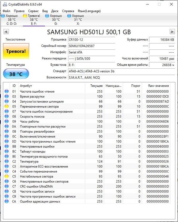This screenshot has width=178, height=222.
Task: Click the blue status orb of X: disk
Action: [69, 16]
